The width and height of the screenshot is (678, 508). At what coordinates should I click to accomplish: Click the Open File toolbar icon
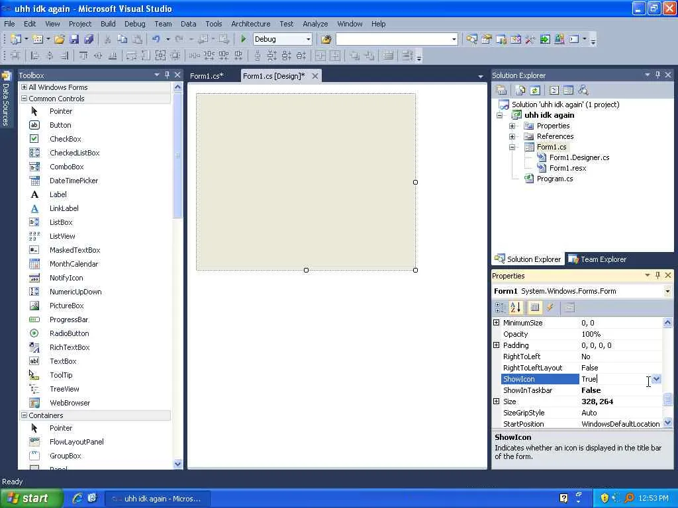[59, 39]
